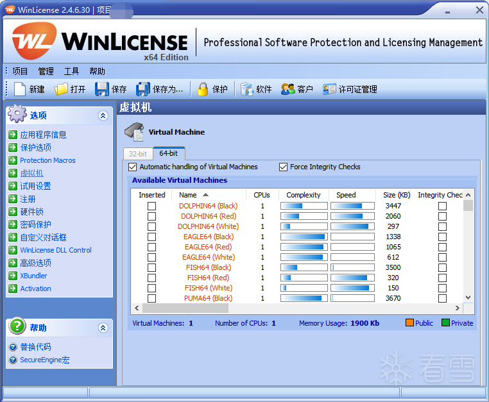Click help icon beside SecureEngine宏
This screenshot has width=489, height=402.
[x=13, y=360]
